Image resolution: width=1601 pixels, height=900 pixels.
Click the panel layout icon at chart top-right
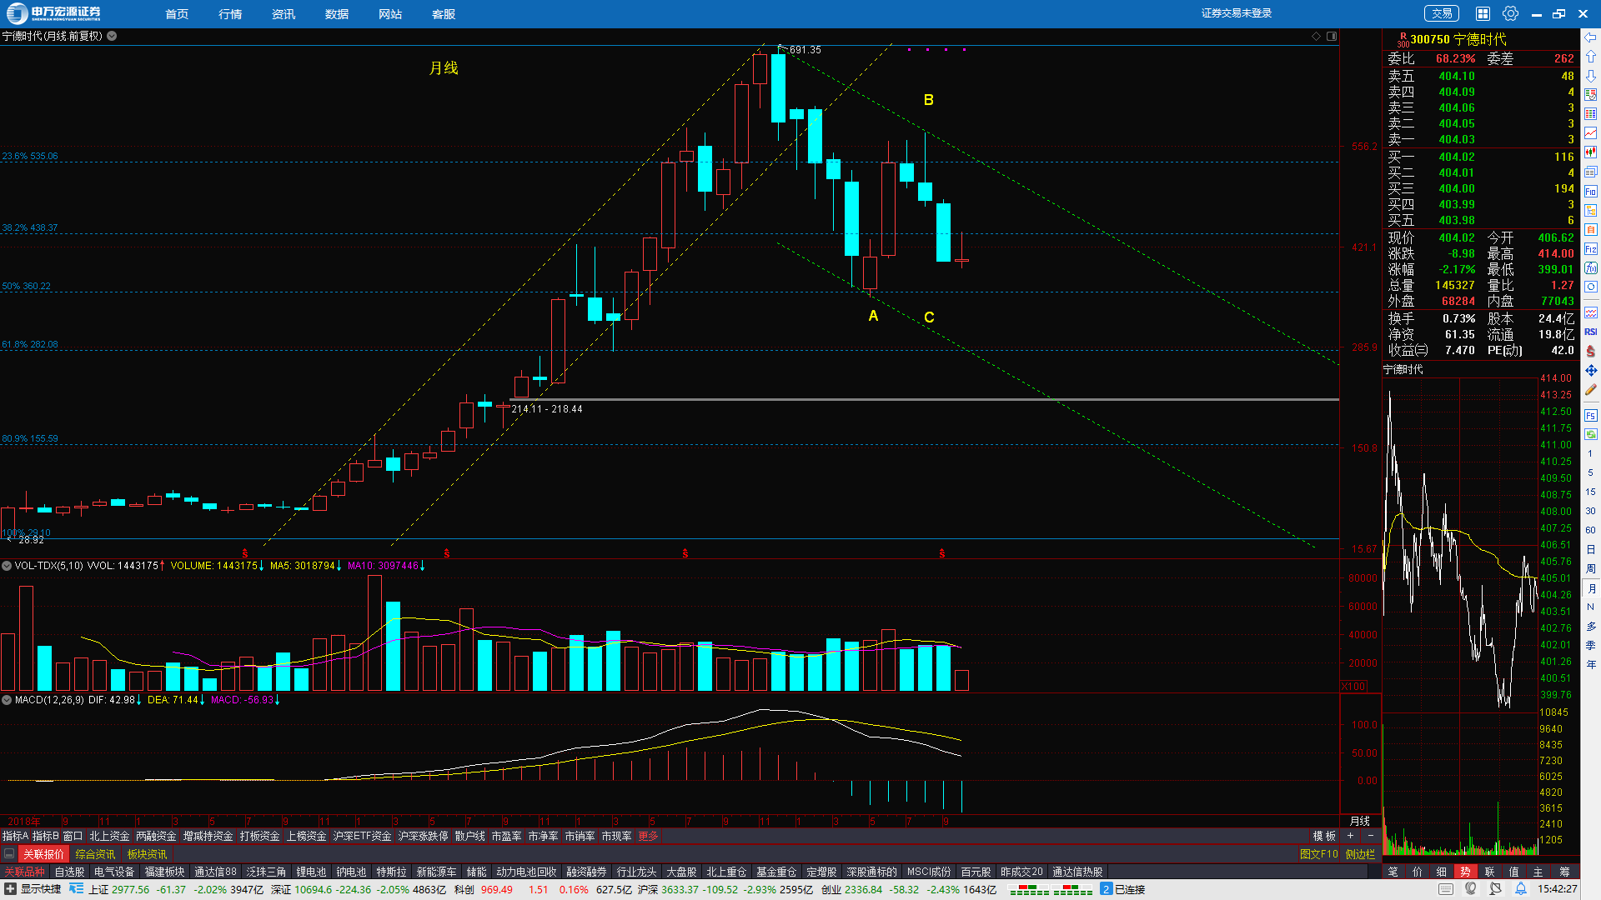click(x=1332, y=36)
